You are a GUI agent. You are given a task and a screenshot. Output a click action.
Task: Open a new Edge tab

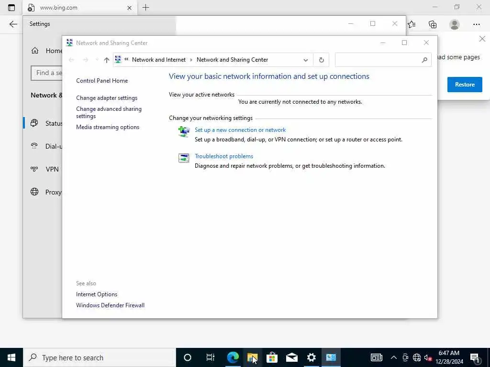(x=145, y=8)
